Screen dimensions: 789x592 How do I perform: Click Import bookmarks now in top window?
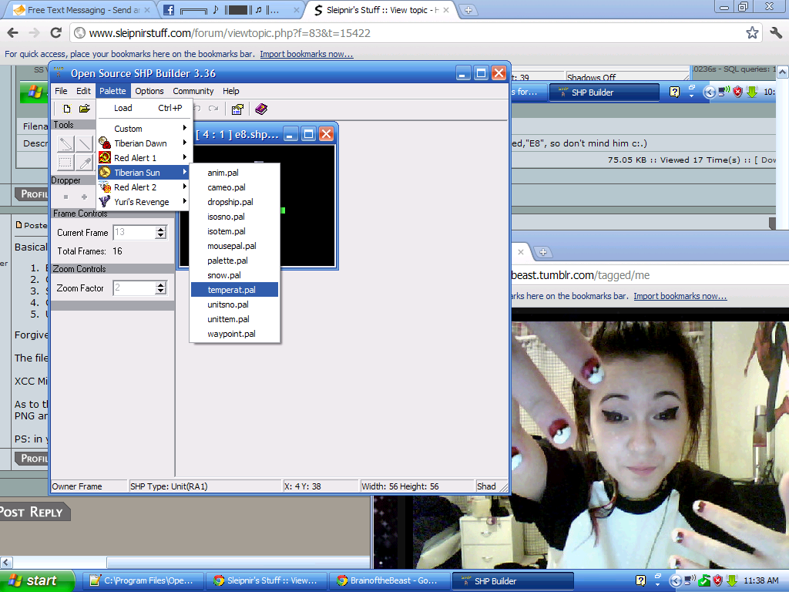click(x=307, y=54)
